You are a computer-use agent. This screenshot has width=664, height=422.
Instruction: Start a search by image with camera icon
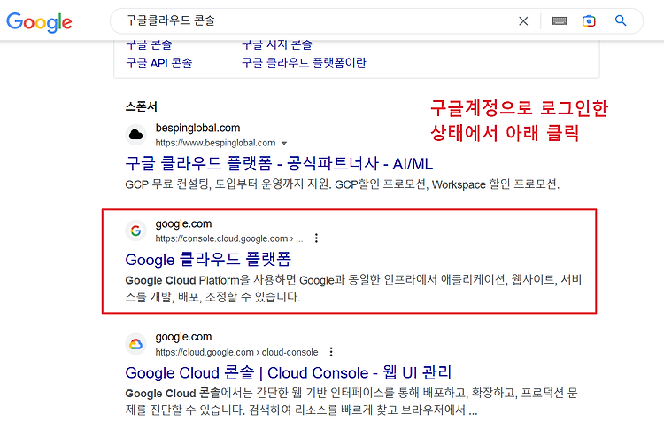point(589,20)
